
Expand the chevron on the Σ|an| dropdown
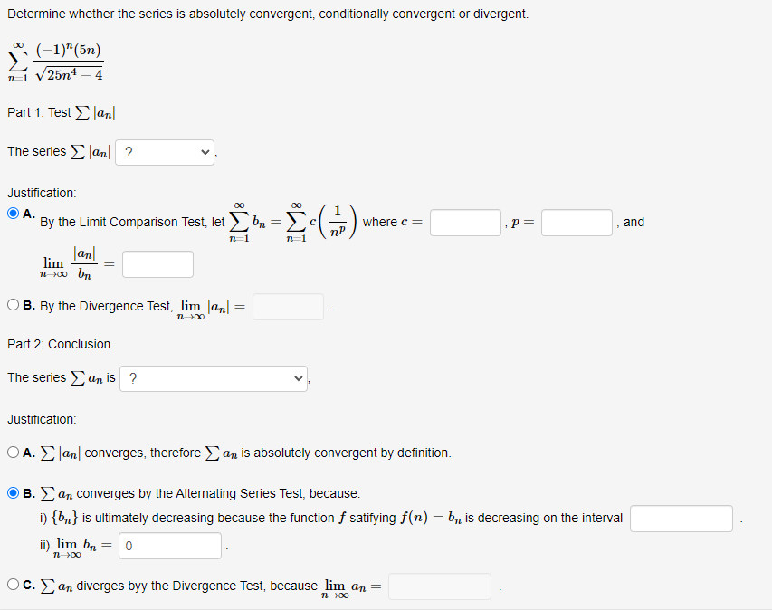[x=205, y=152]
